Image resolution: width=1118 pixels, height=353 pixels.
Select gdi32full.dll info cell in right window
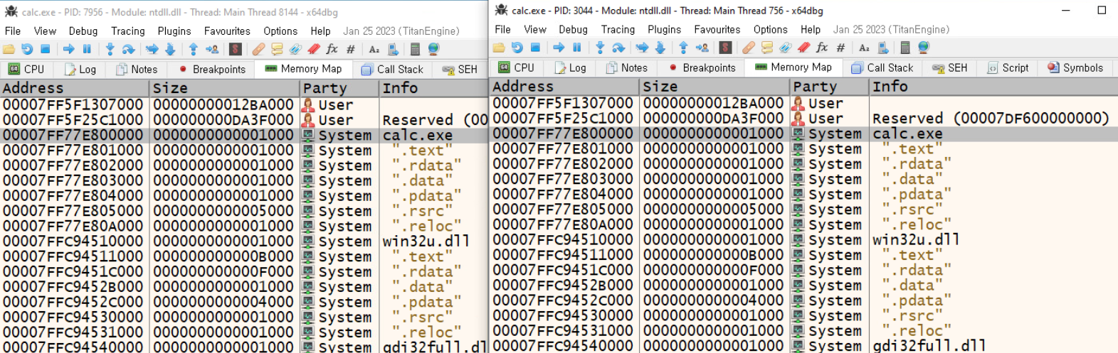929,345
